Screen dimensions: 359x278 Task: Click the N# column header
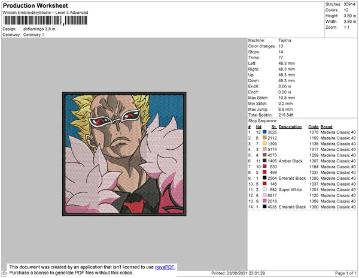coord(258,127)
